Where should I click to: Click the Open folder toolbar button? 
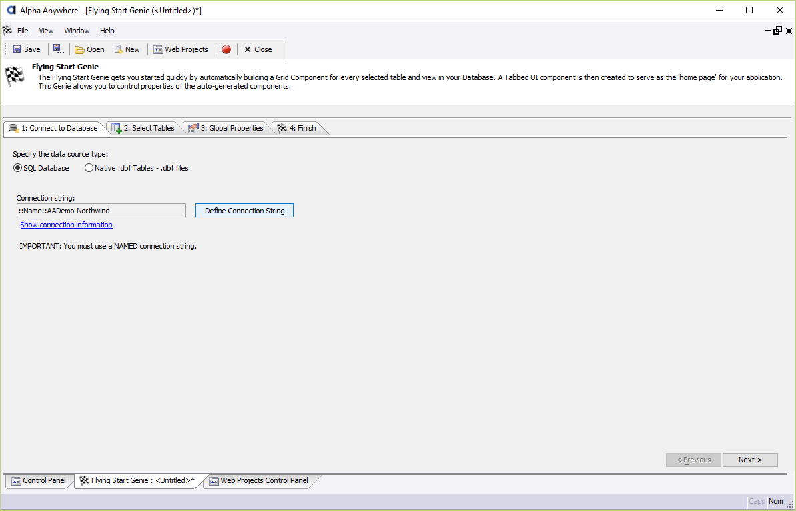click(x=89, y=49)
